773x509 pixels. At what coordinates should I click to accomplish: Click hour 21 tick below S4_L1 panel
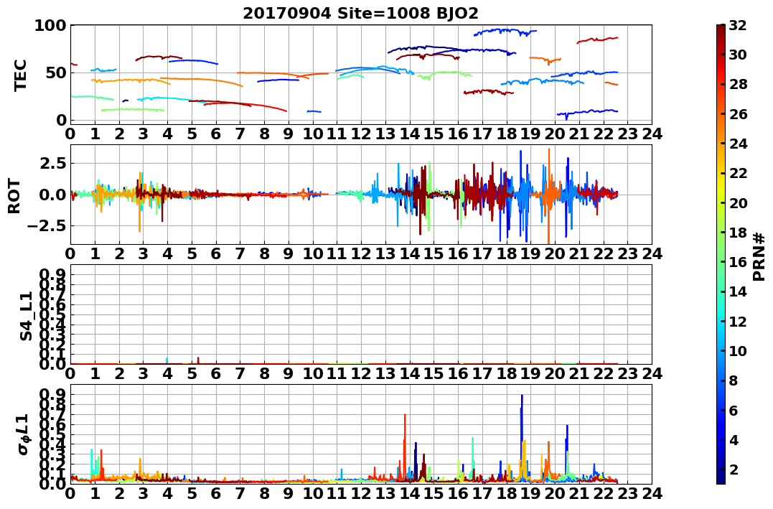coord(578,373)
